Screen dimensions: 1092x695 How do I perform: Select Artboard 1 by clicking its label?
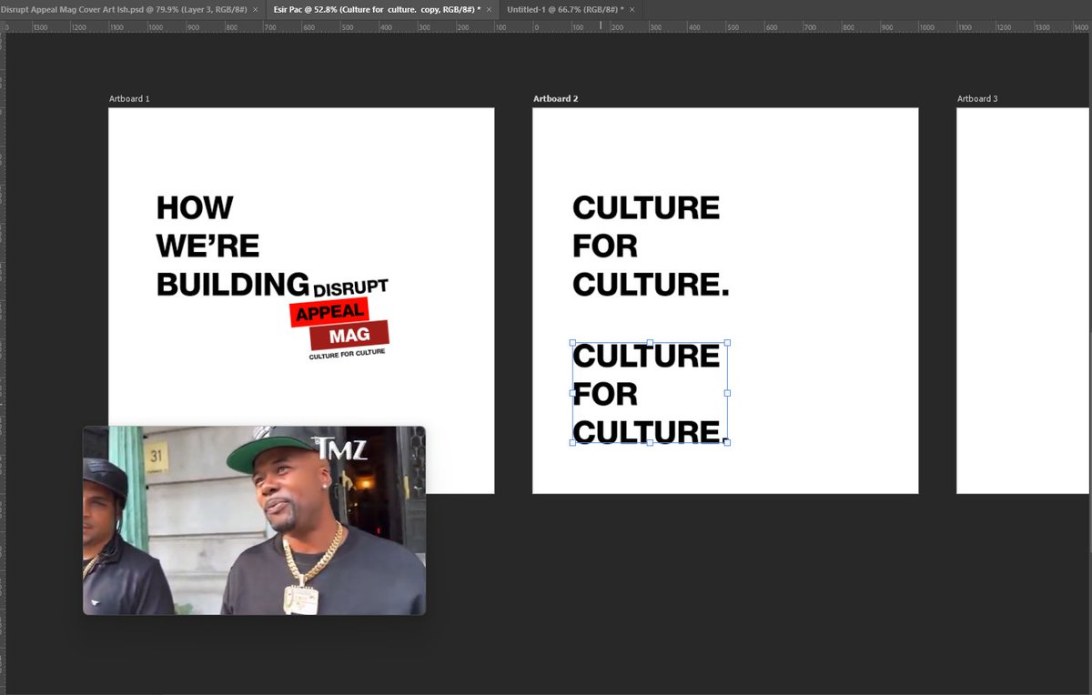click(x=128, y=98)
